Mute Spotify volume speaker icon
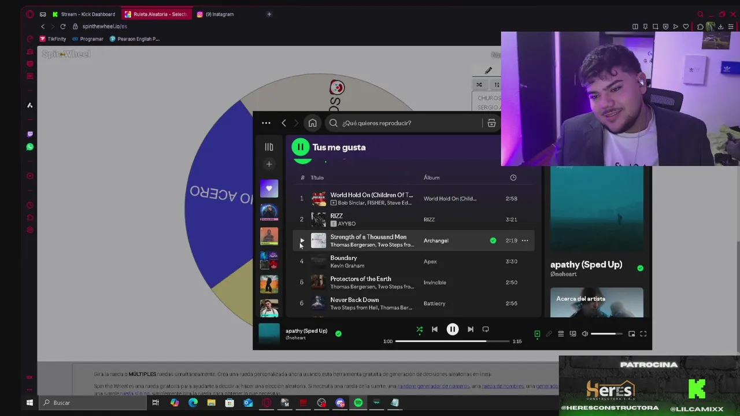 (584, 334)
